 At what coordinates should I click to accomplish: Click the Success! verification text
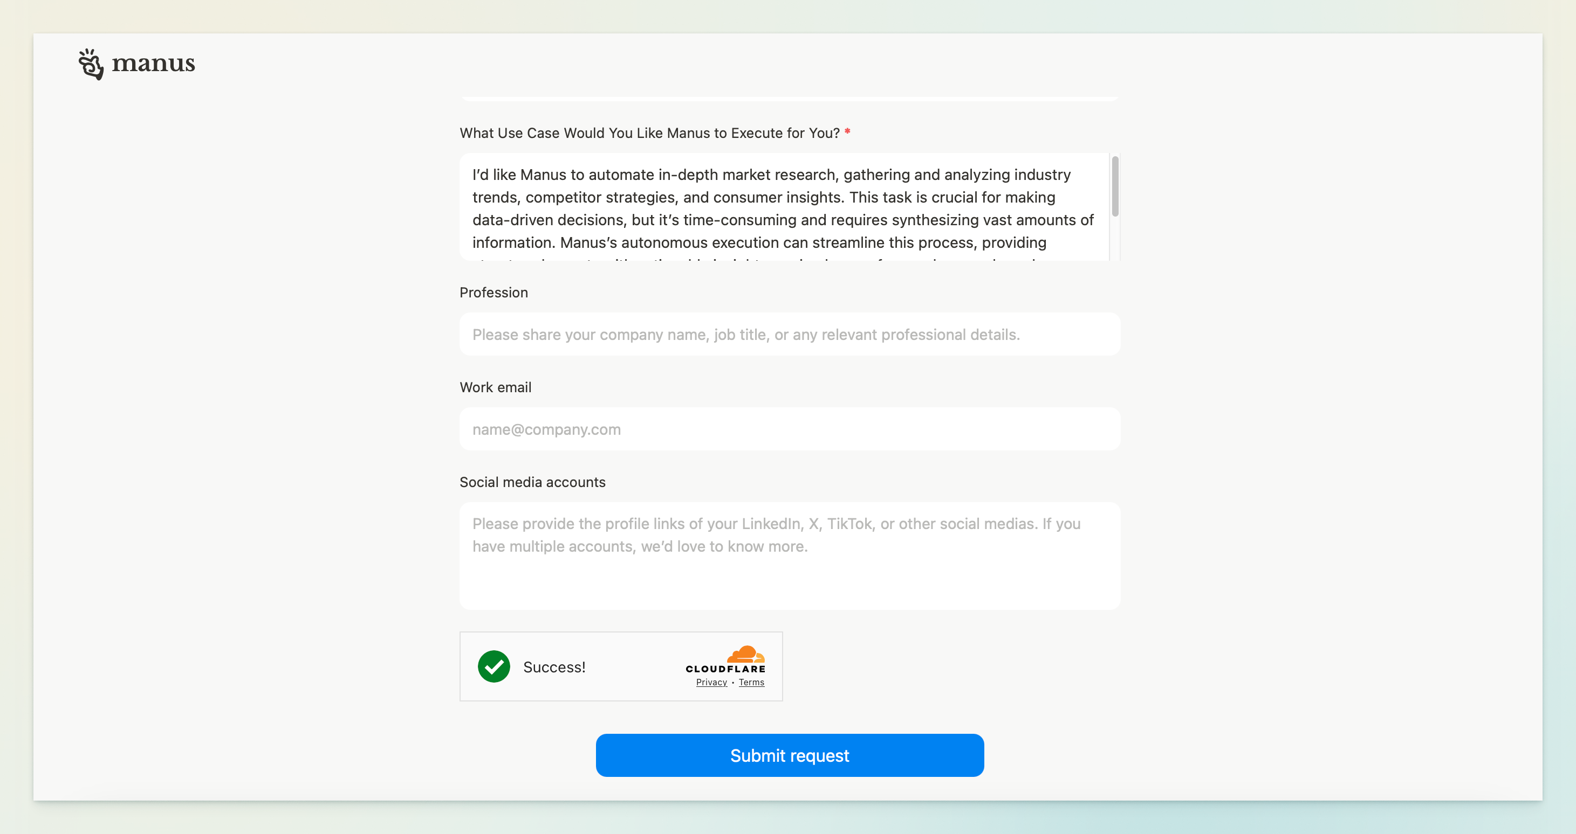[554, 667]
